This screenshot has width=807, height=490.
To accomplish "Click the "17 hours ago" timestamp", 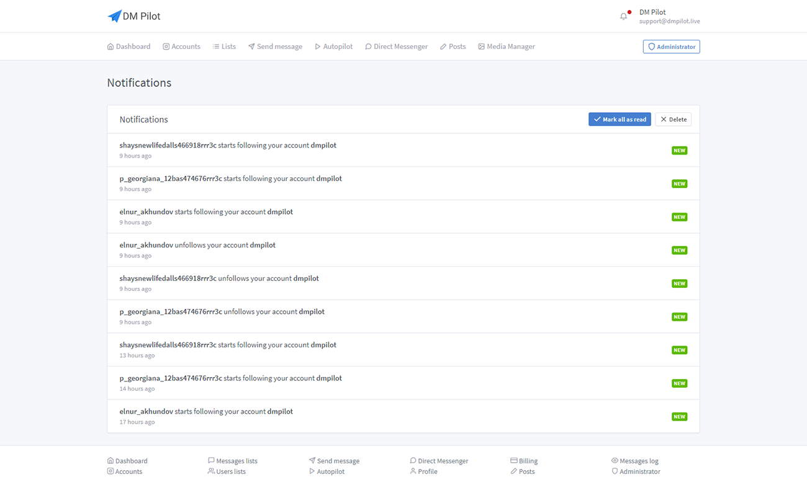I will point(137,422).
